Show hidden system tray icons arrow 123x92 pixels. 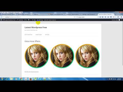click(108, 79)
